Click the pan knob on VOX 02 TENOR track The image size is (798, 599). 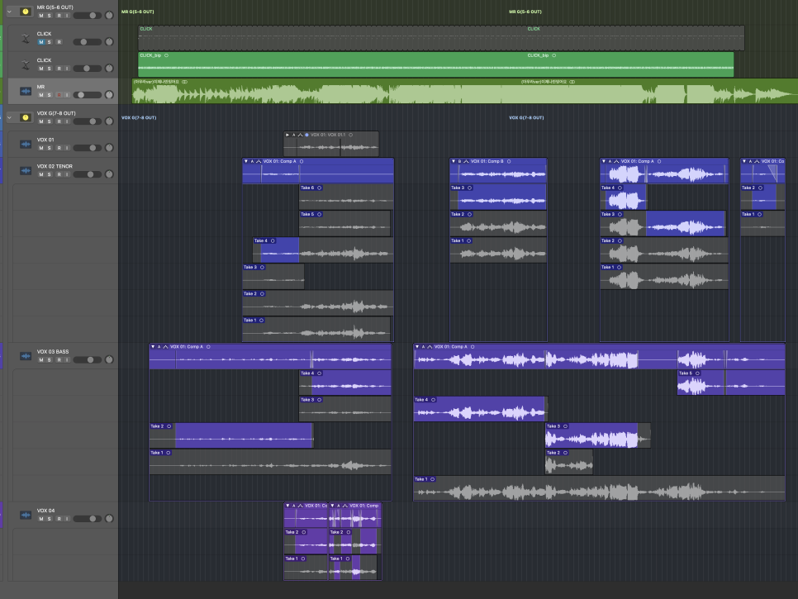[109, 174]
